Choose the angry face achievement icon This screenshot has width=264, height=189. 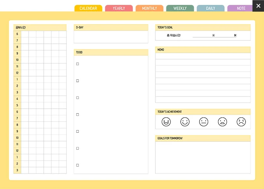click(x=241, y=122)
